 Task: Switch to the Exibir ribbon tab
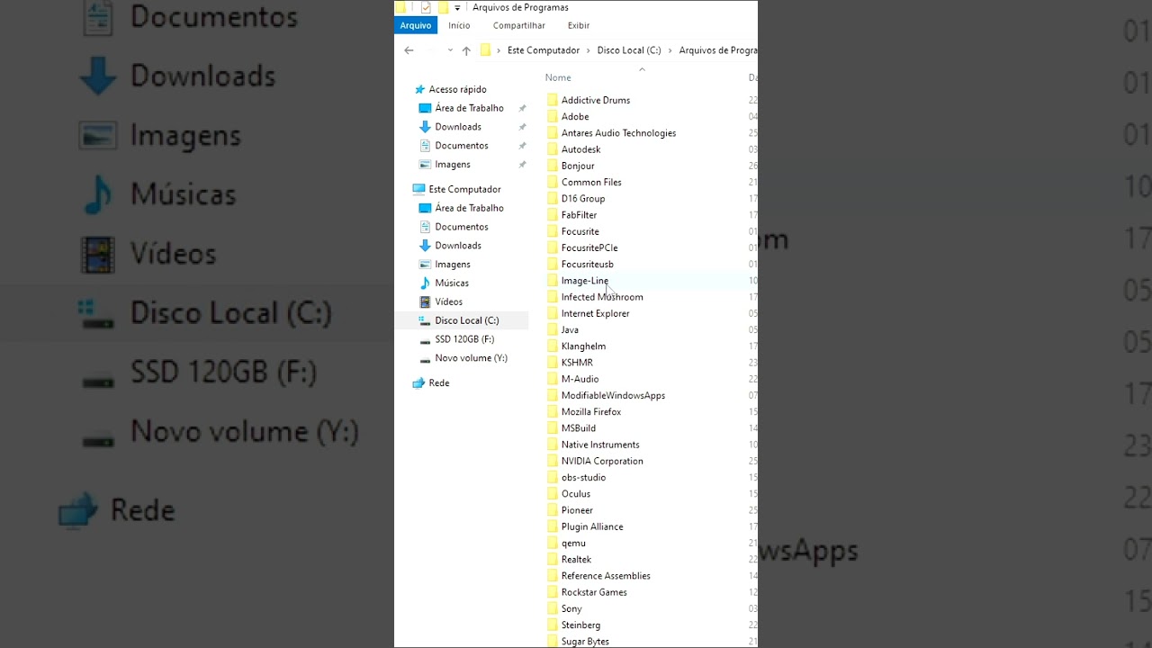pos(579,25)
